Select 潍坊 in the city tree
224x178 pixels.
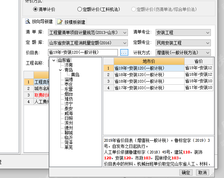coord(68,99)
